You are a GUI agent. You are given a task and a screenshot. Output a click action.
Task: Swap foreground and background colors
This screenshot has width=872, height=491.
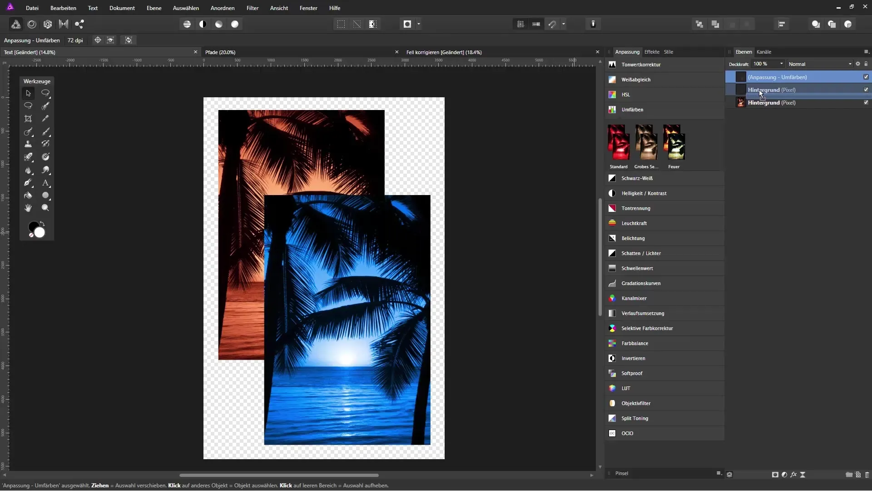42,223
